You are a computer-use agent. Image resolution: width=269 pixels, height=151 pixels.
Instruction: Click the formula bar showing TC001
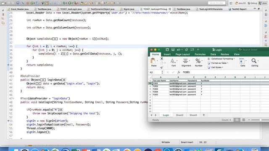pyautogui.click(x=225, y=72)
